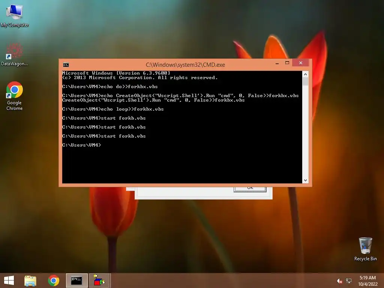This screenshot has height=288, width=384.
Task: Click the Windows Start button
Action: (9, 280)
